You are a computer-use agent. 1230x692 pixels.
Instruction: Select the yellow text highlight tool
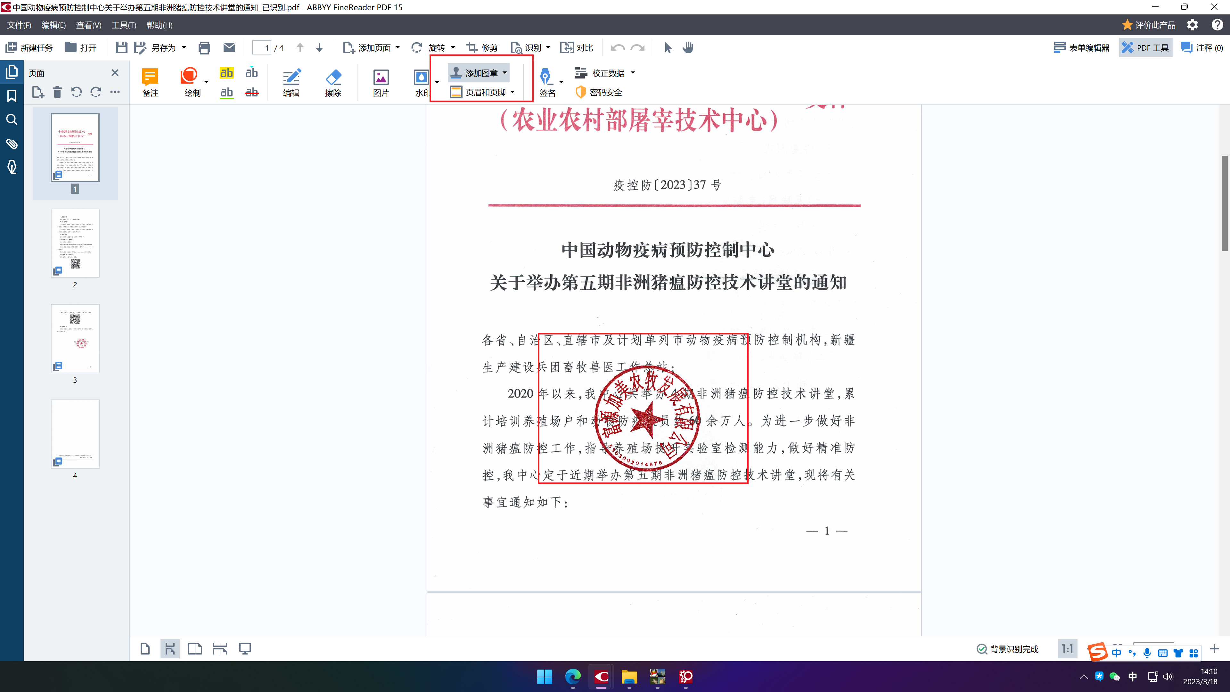coord(226,73)
